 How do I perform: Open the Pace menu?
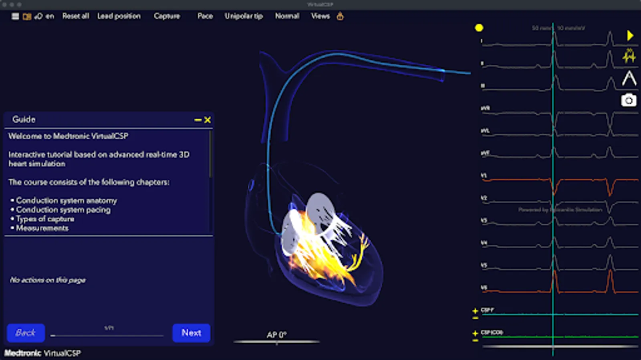pyautogui.click(x=205, y=16)
